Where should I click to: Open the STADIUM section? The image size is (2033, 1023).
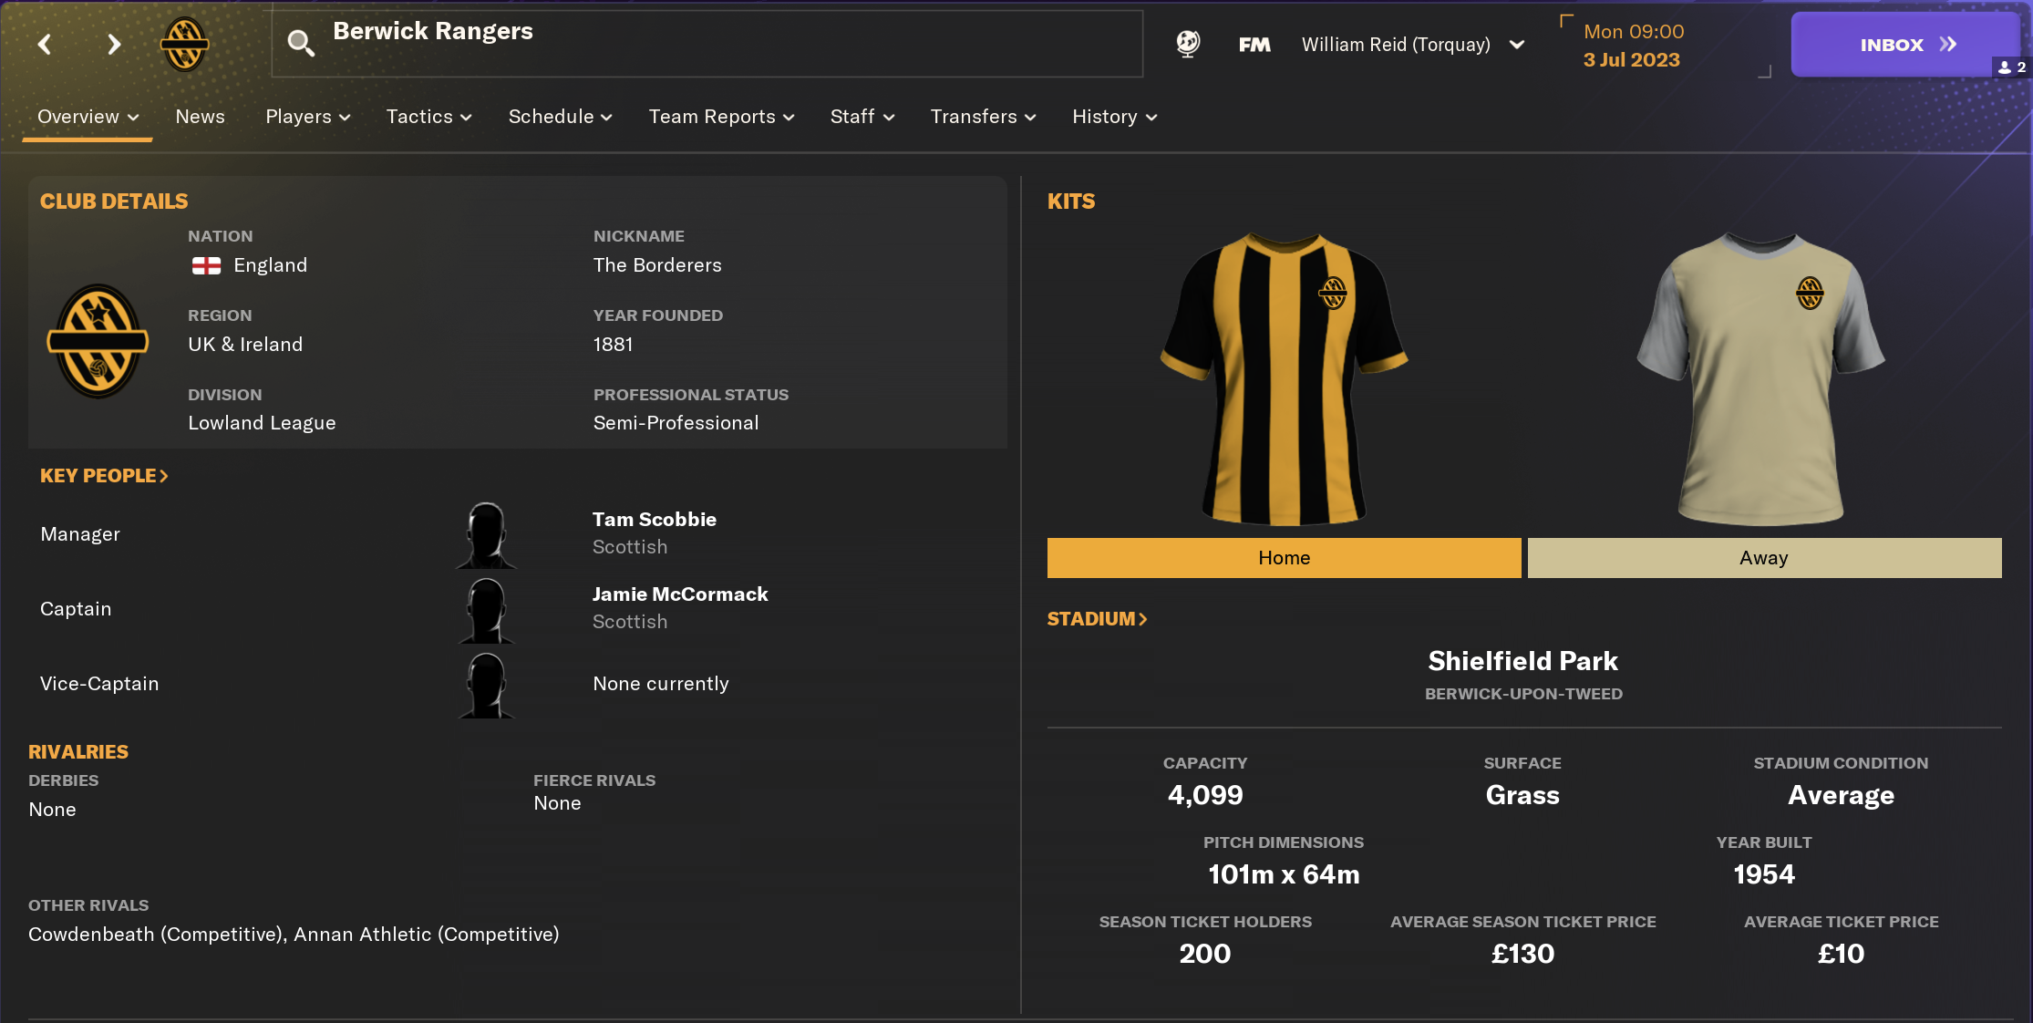1097,619
